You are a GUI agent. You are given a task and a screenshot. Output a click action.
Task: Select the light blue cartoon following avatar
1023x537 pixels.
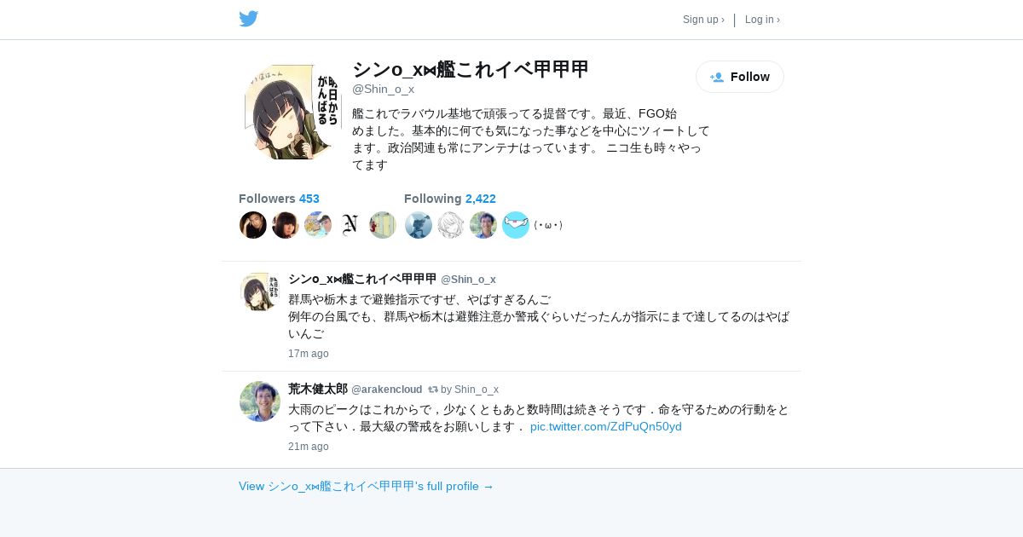click(516, 225)
